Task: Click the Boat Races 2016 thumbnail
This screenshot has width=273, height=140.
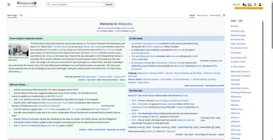Action: (18, 49)
